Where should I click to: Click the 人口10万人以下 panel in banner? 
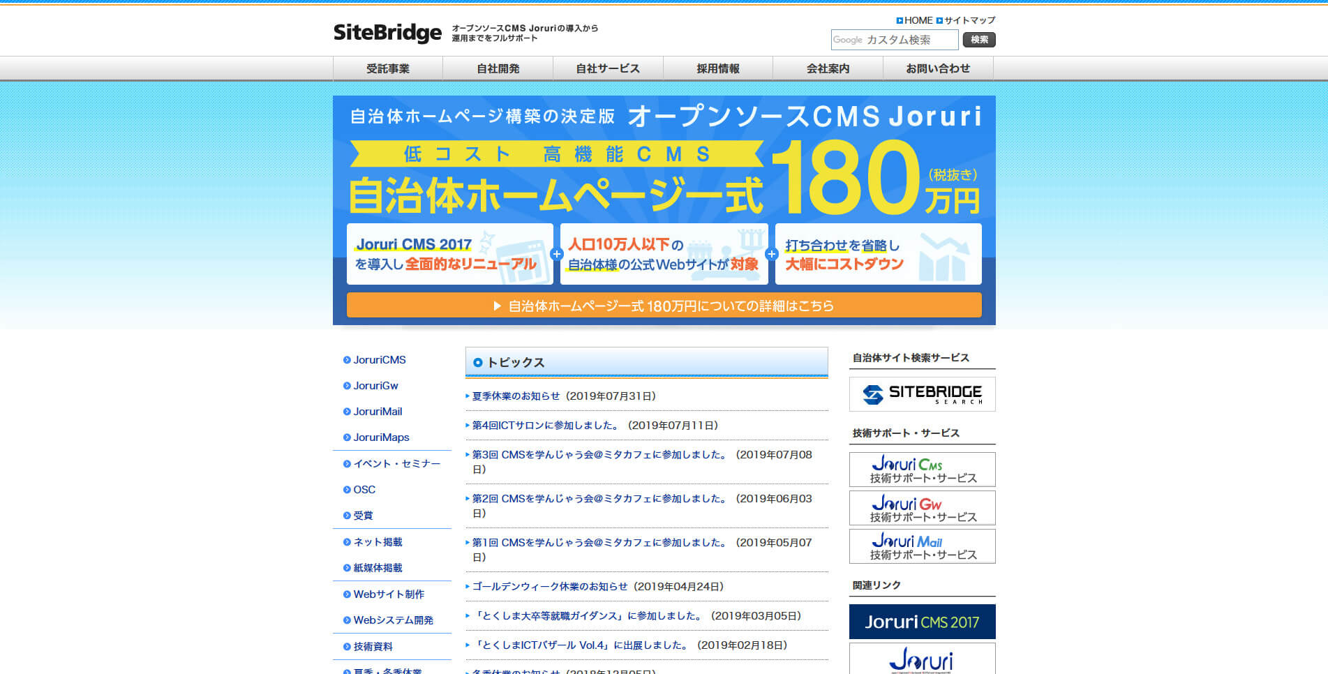(664, 254)
